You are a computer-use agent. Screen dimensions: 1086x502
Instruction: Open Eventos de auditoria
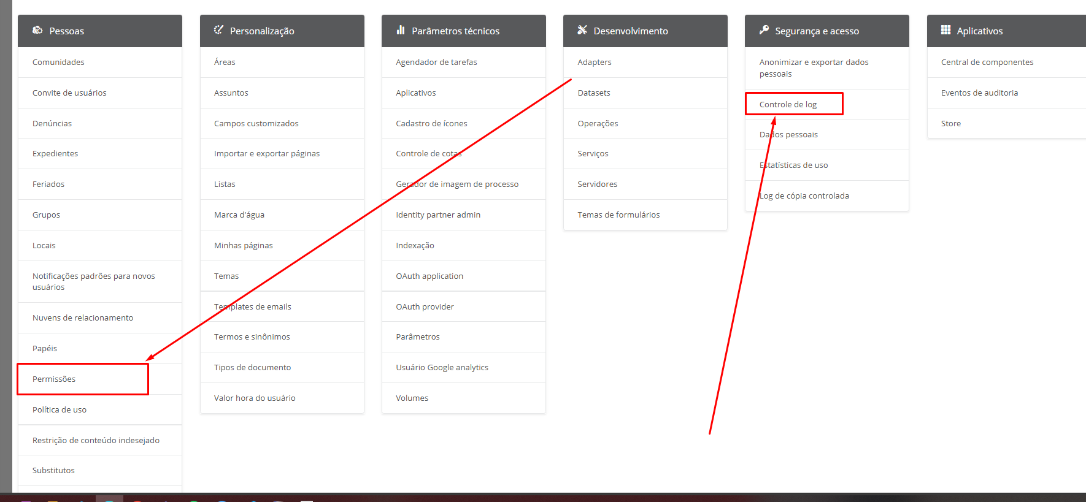(979, 93)
